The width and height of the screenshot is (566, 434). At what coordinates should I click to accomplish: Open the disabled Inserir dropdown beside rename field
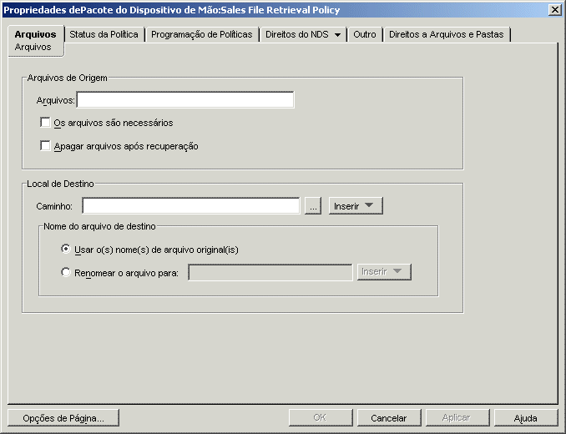pos(384,271)
